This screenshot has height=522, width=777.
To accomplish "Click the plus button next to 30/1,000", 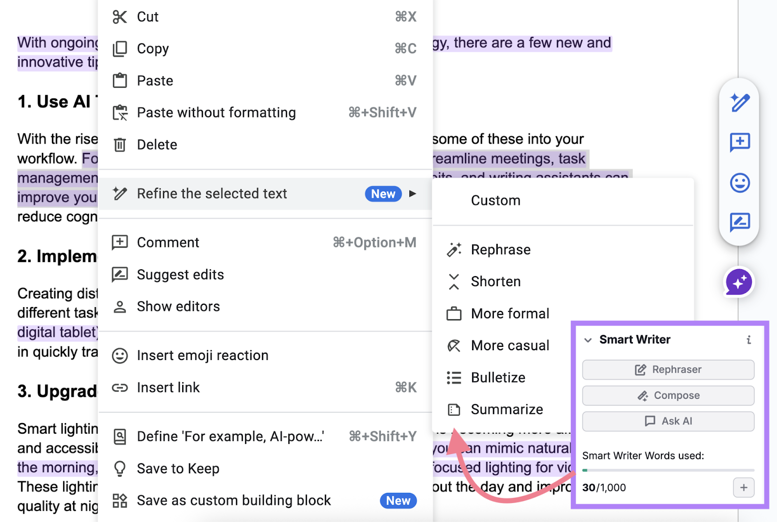I will tap(743, 488).
